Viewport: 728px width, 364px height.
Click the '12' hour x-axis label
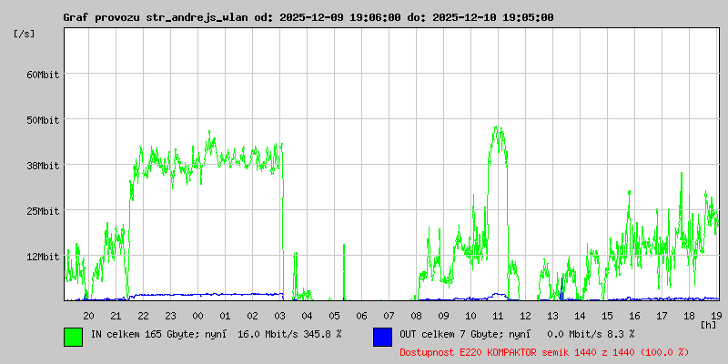[526, 316]
